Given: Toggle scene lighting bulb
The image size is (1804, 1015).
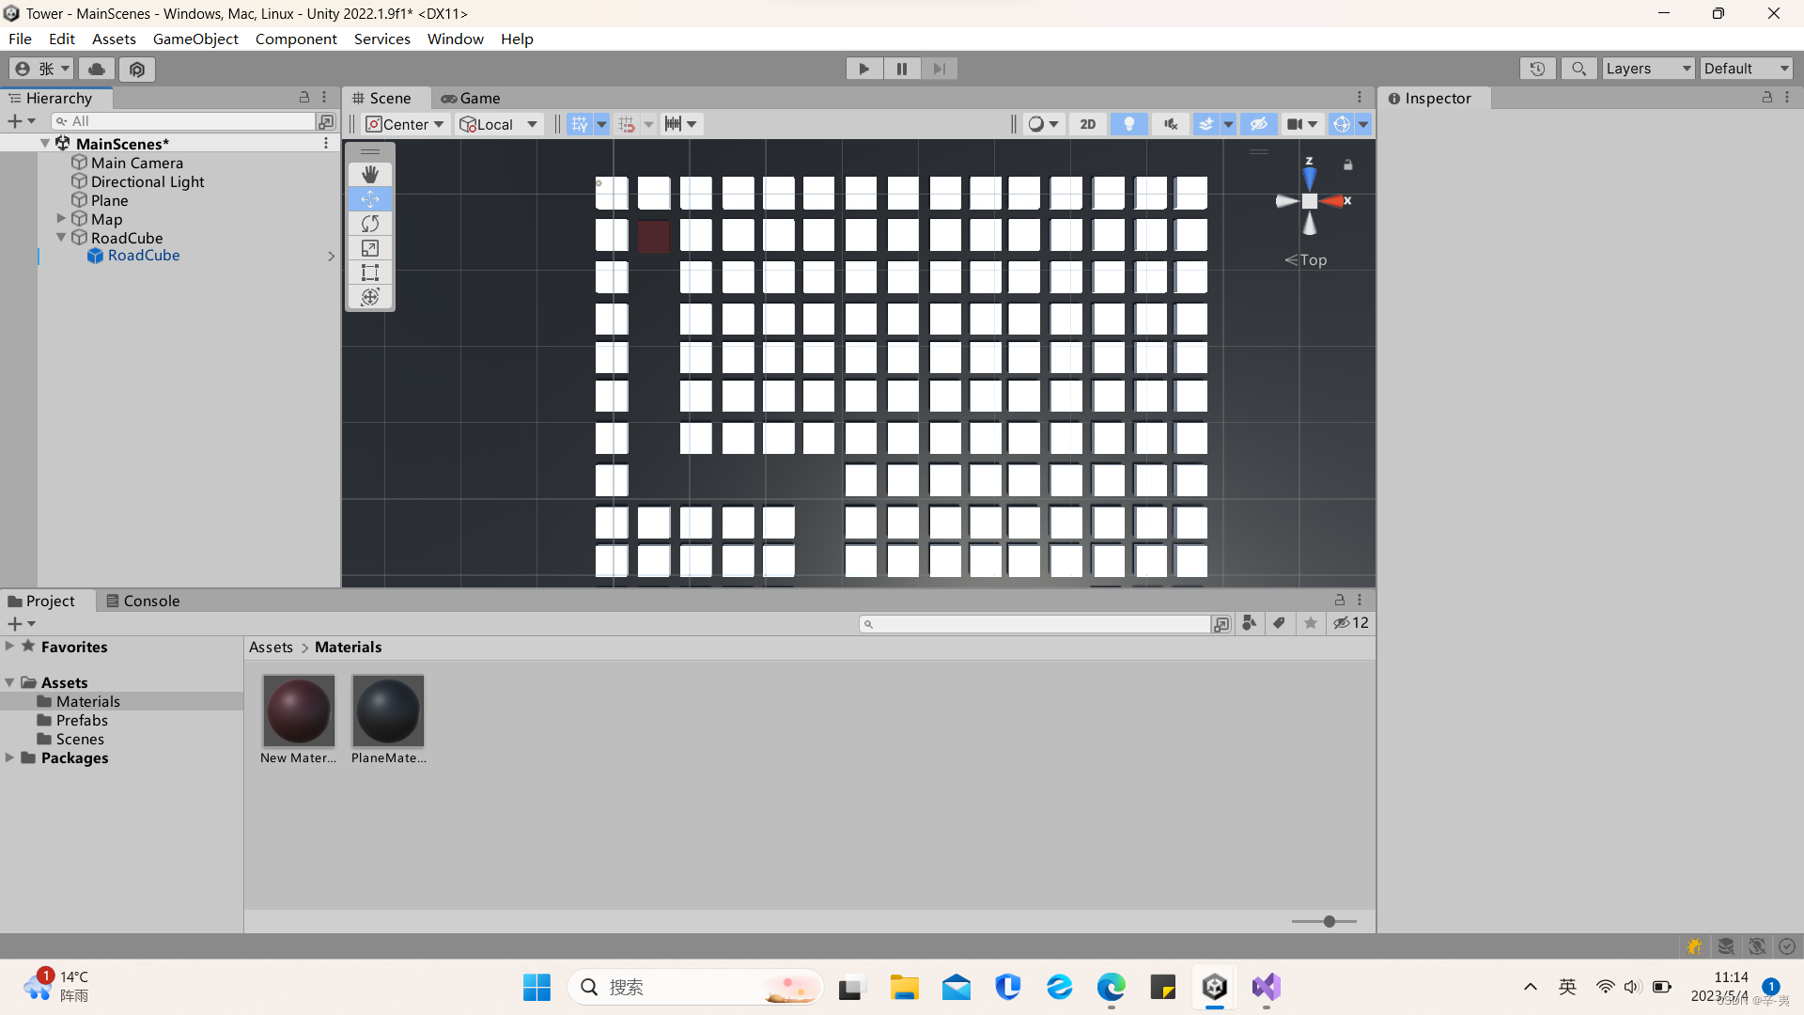Looking at the screenshot, I should (x=1128, y=124).
